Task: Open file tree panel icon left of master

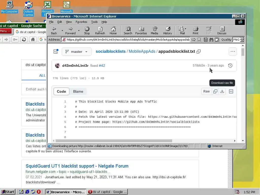Action: (x=56, y=51)
